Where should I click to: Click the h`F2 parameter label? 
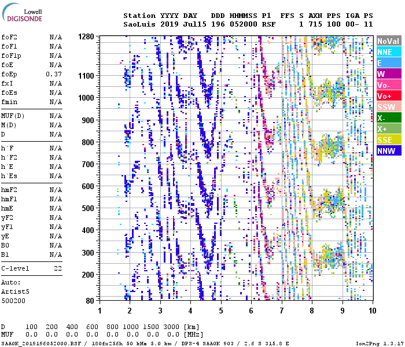coord(9,157)
